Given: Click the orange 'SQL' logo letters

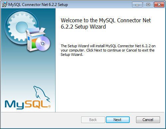Looking at the screenshot, I should tap(36, 104).
